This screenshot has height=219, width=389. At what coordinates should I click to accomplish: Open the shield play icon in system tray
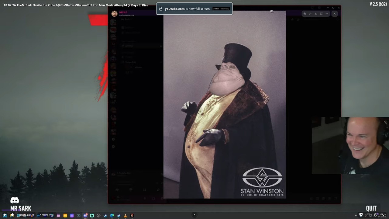(361, 215)
